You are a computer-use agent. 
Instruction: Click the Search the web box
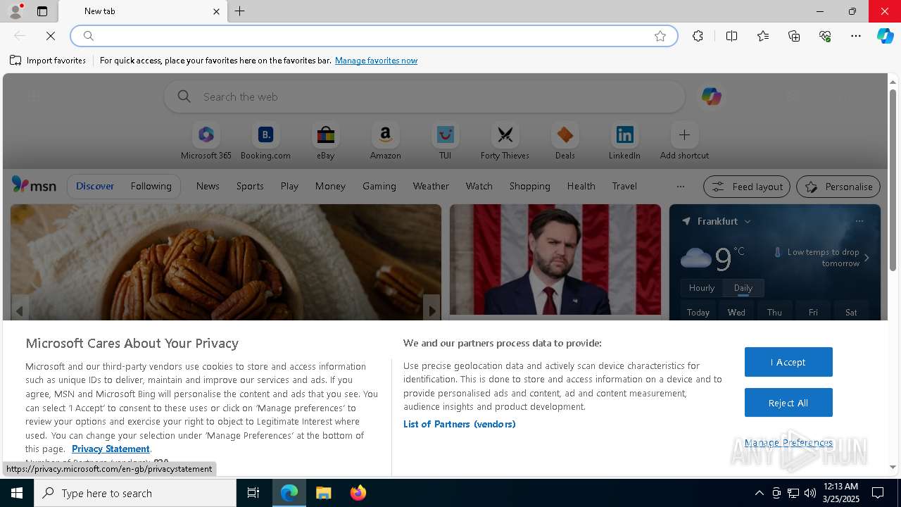click(x=424, y=96)
